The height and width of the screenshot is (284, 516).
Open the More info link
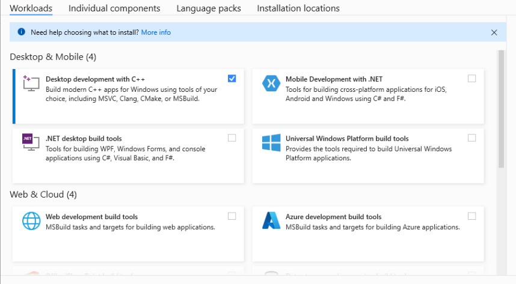coord(156,32)
